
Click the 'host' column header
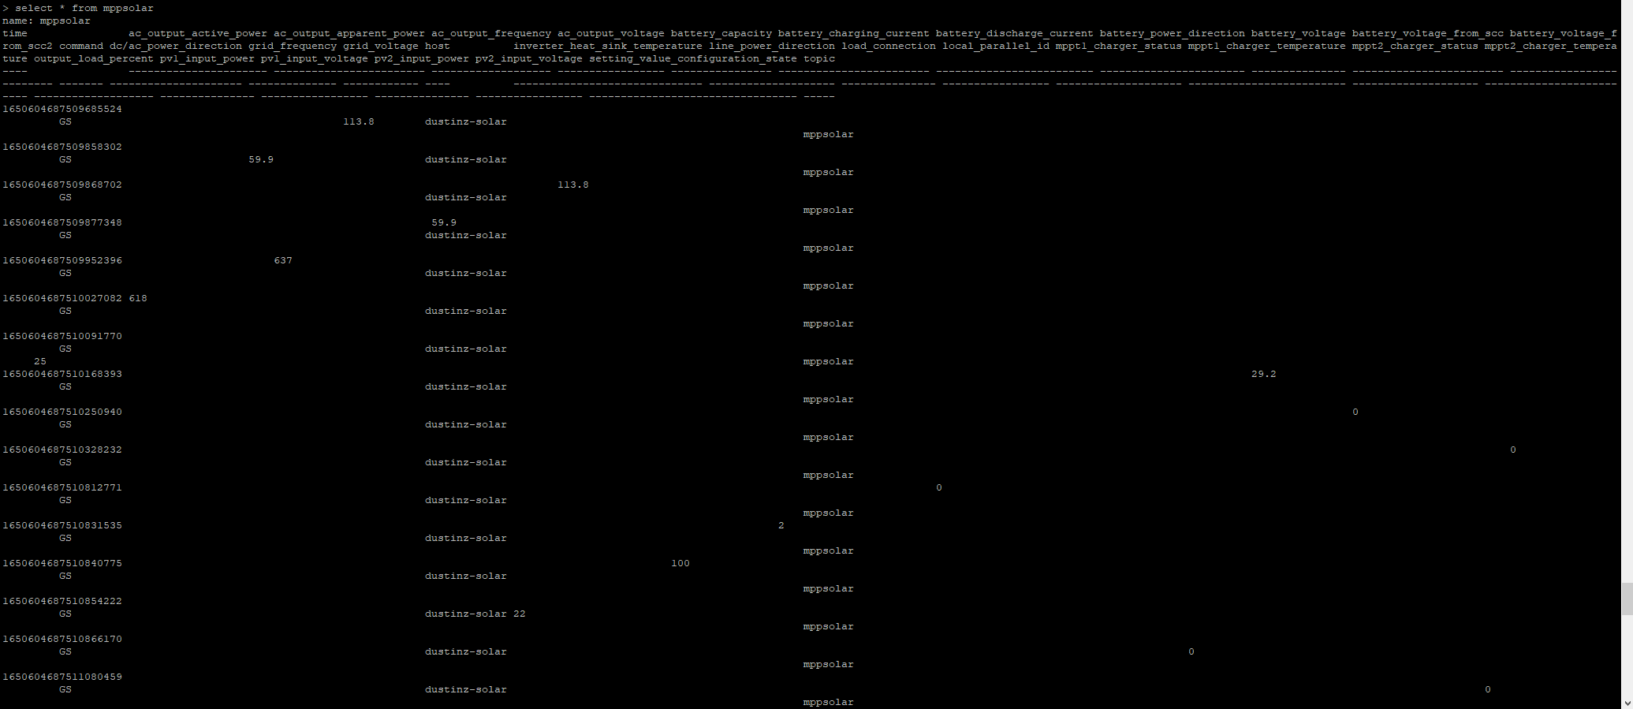point(438,46)
